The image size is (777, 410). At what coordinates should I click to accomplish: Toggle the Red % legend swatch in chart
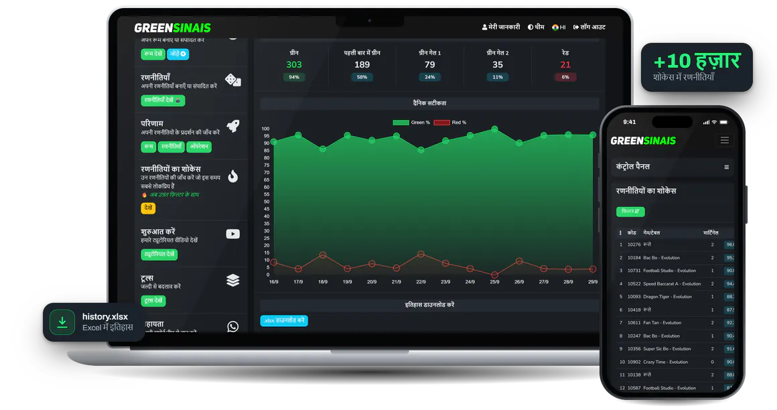pos(441,123)
